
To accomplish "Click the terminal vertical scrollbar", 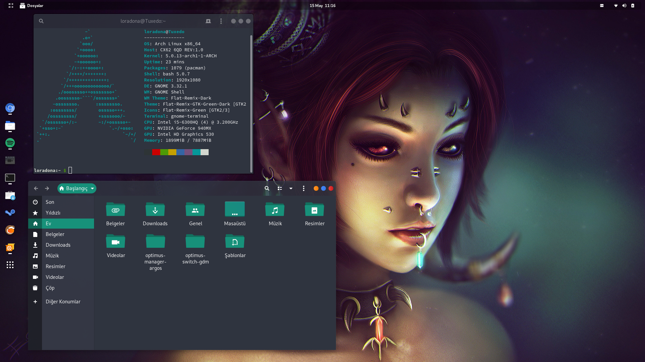I will [x=251, y=104].
